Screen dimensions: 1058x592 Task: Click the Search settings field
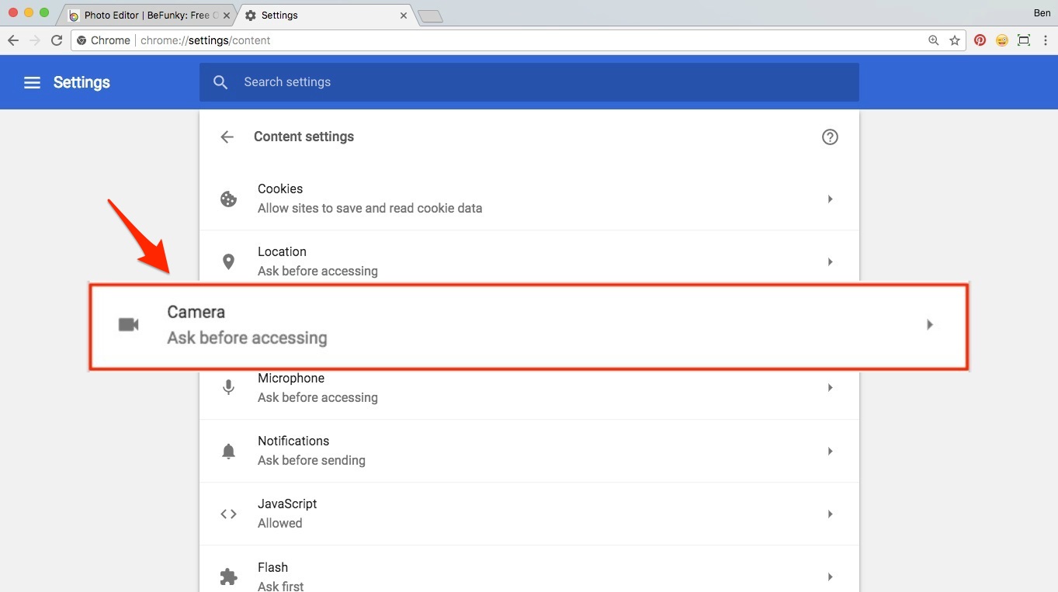(x=529, y=82)
